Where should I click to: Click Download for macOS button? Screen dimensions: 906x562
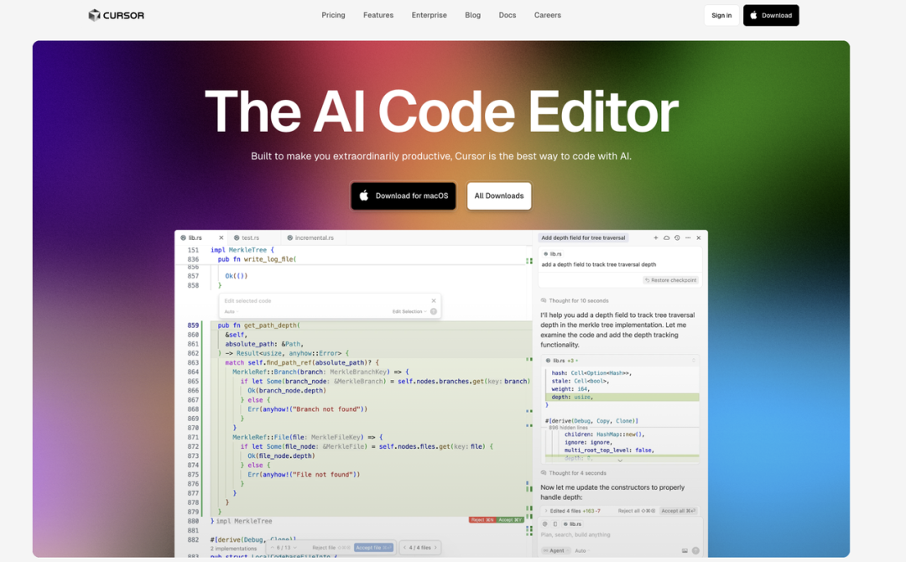pos(404,195)
